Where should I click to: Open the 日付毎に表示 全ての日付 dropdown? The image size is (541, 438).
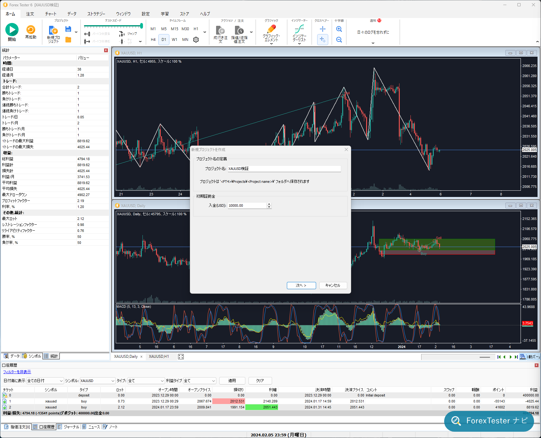45,381
